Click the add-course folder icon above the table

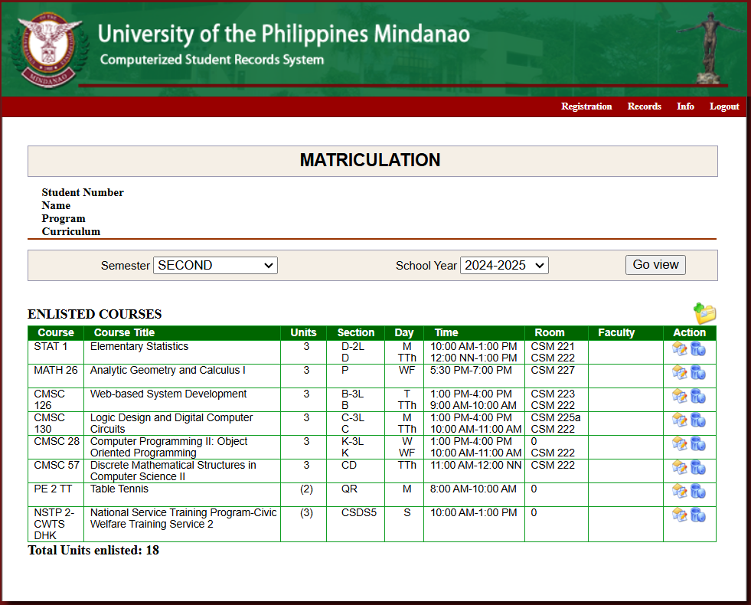pos(704,313)
